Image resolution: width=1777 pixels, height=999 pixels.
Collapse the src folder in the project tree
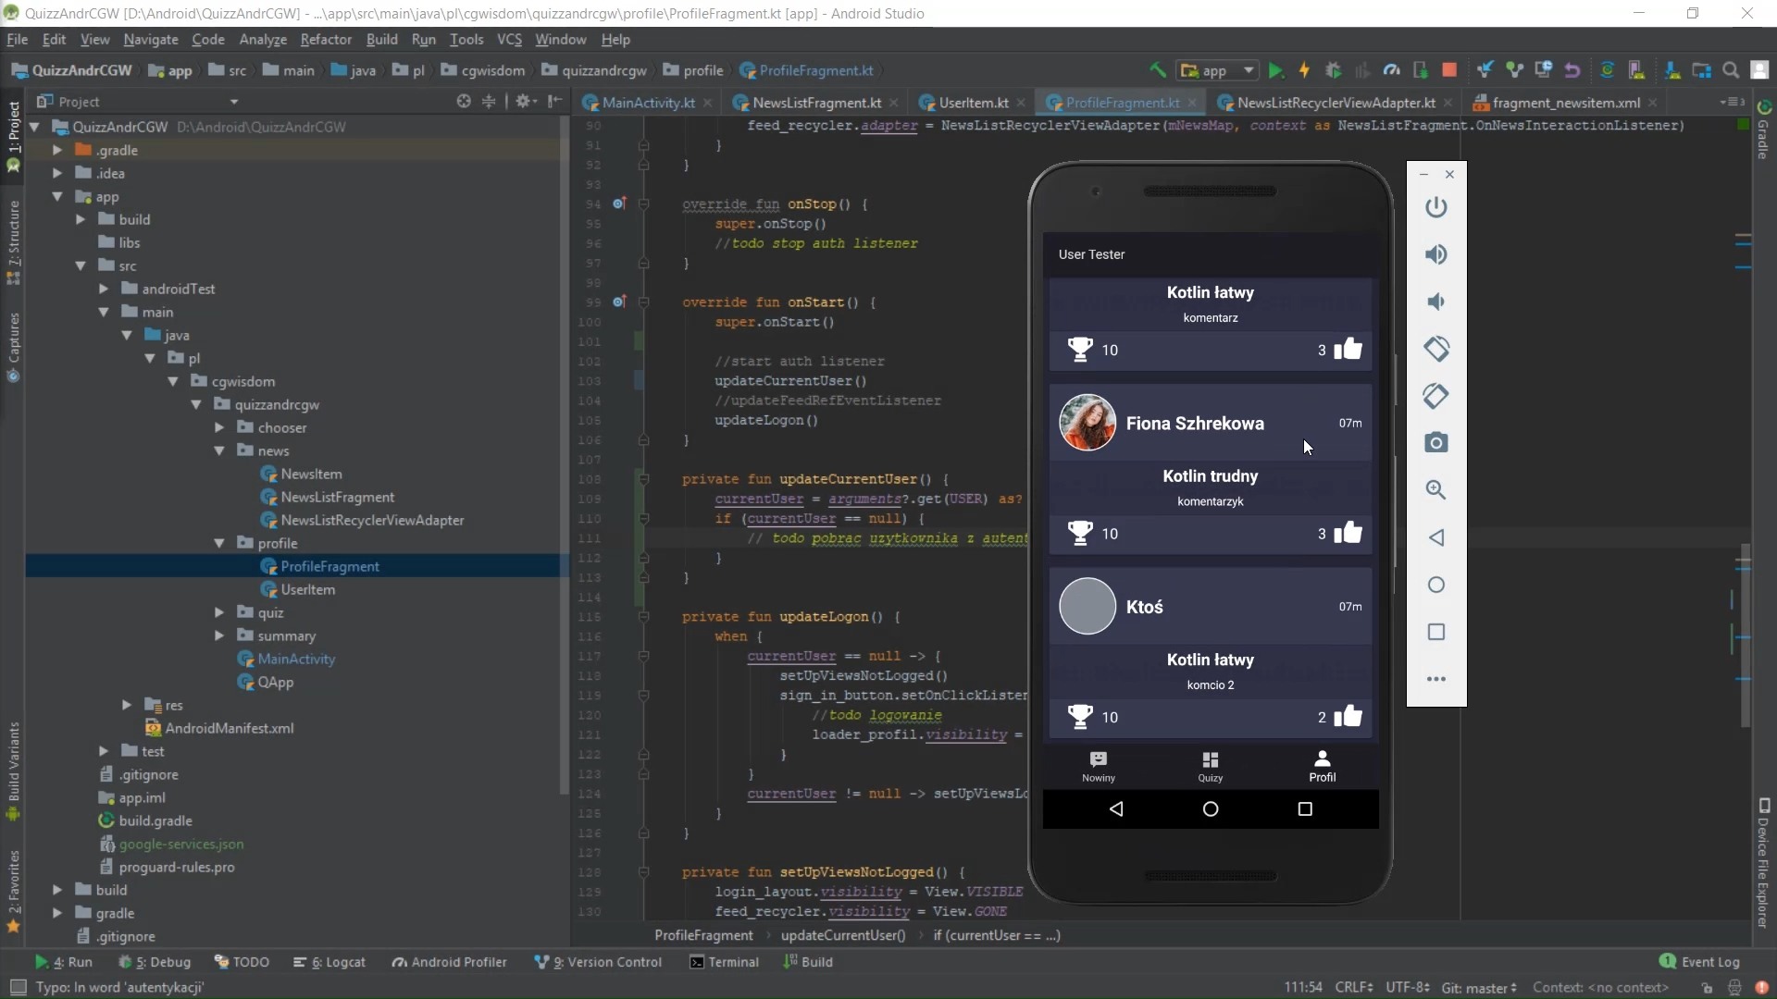pyautogui.click(x=81, y=265)
